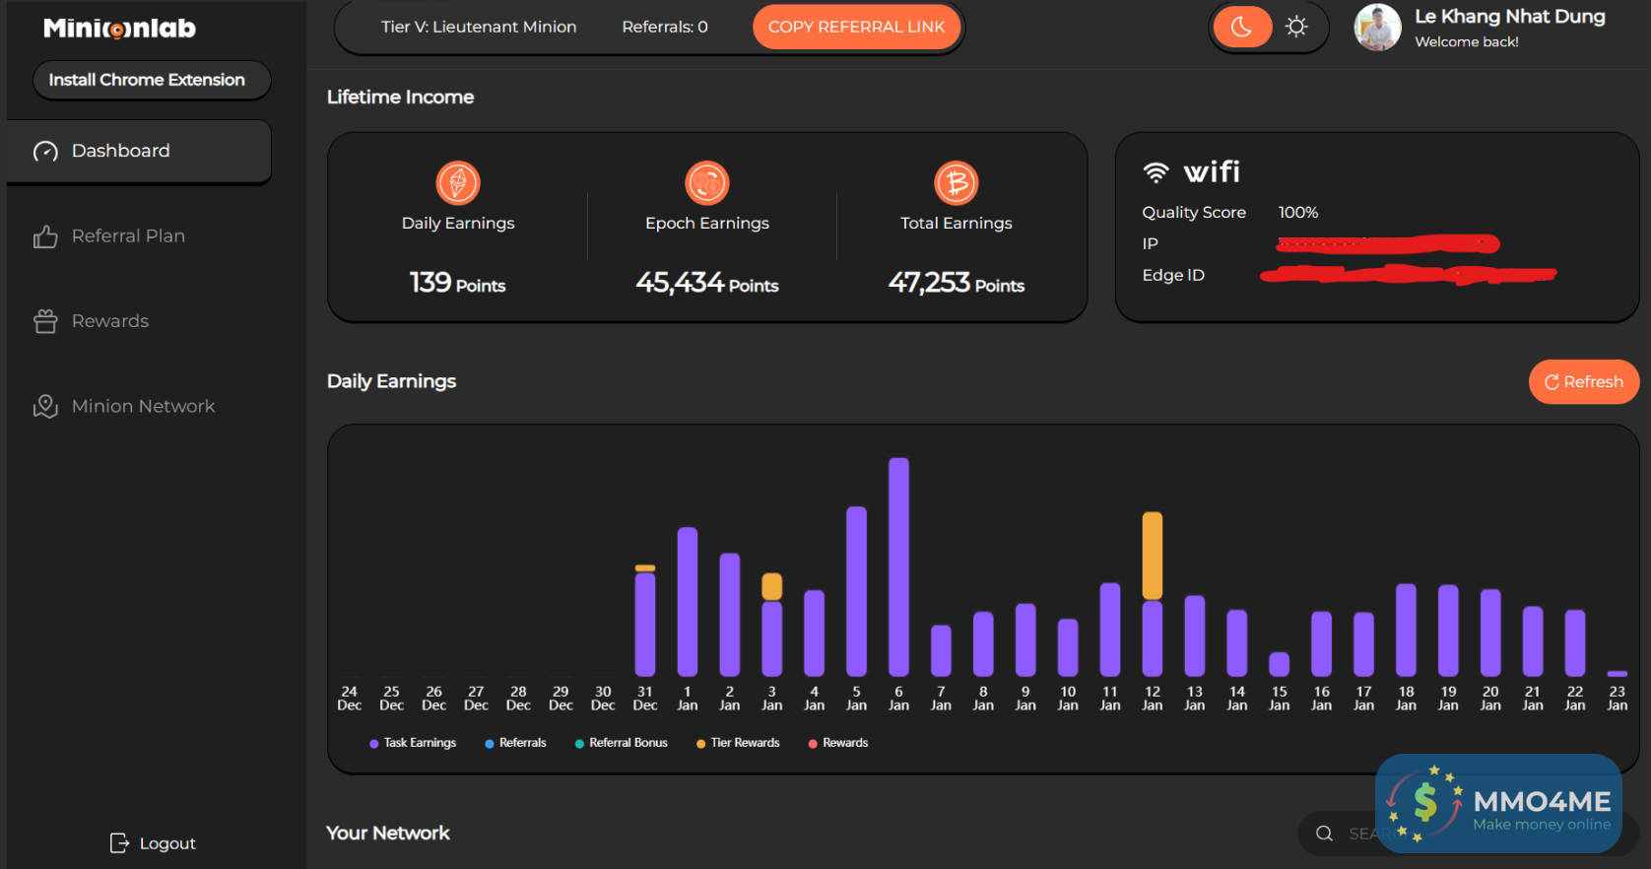Click 'Referrals: 0' text

pos(665,27)
